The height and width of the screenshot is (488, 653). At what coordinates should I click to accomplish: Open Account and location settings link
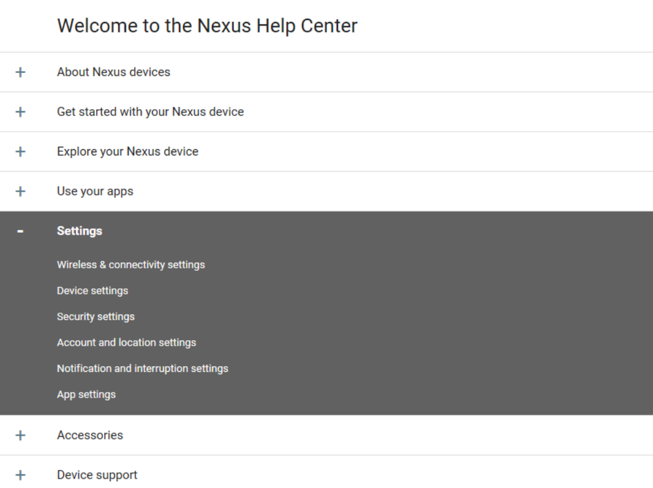(127, 343)
